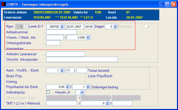Click the TMT input field
This screenshot has height=110, width=178.
[x=61, y=103]
